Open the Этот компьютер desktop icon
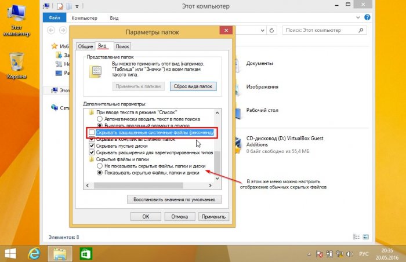406x262 pixels. click(x=16, y=16)
